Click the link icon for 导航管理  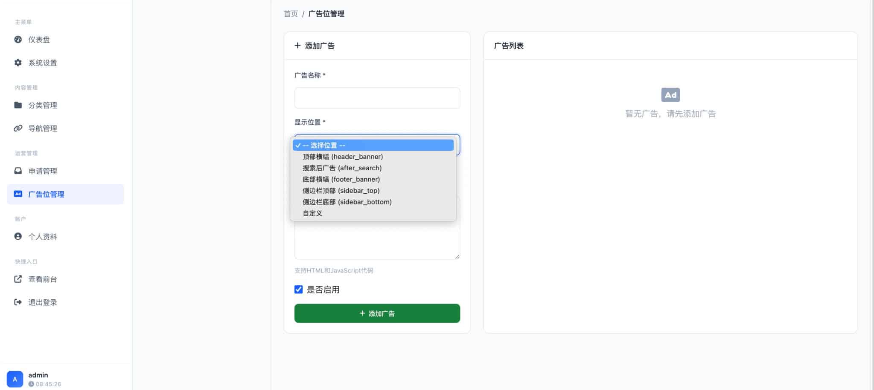18,128
